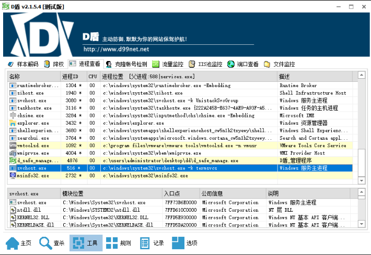
Task: Click entry point 7FFD5E930000
Action: [181, 217]
